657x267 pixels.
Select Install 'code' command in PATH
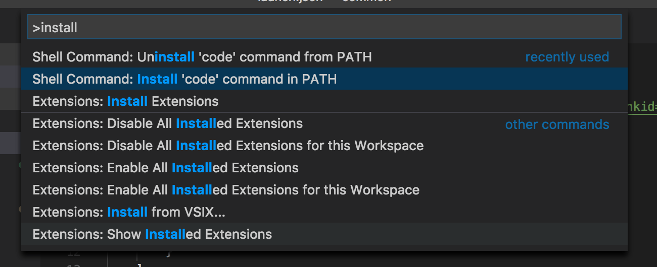(x=184, y=79)
